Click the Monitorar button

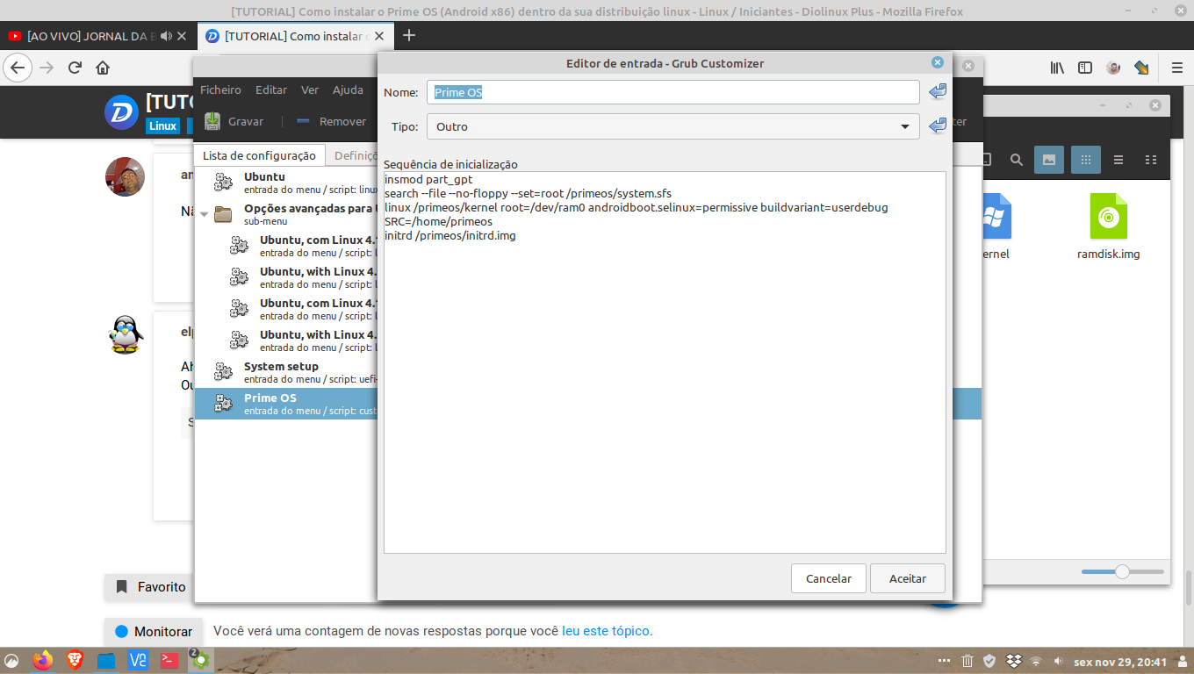(153, 631)
